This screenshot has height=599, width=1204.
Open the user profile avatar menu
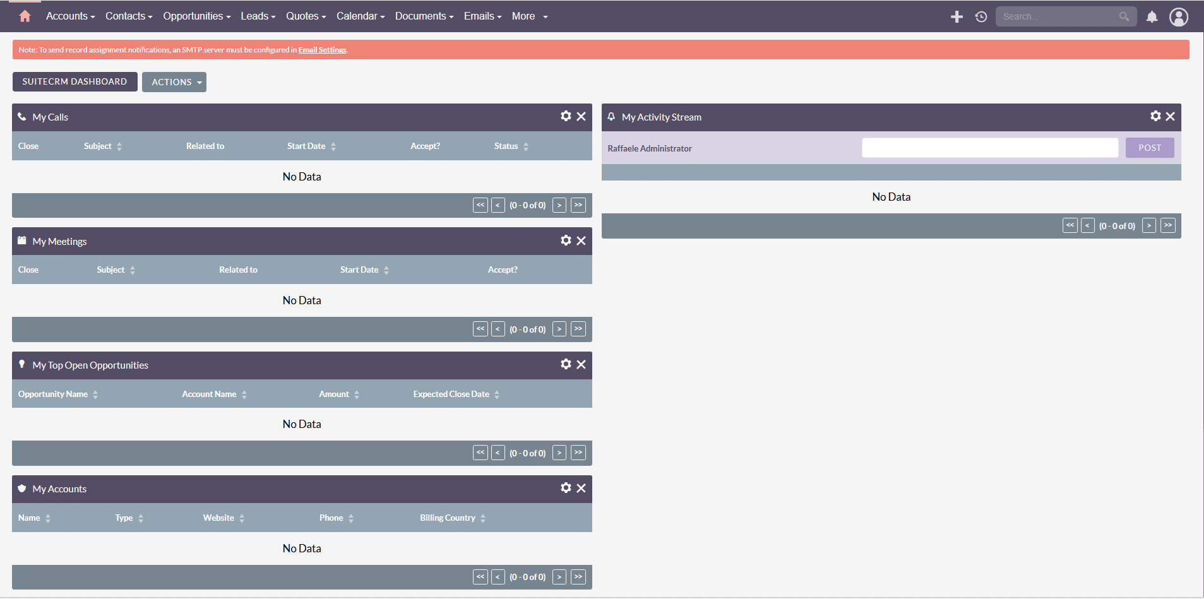coord(1178,17)
